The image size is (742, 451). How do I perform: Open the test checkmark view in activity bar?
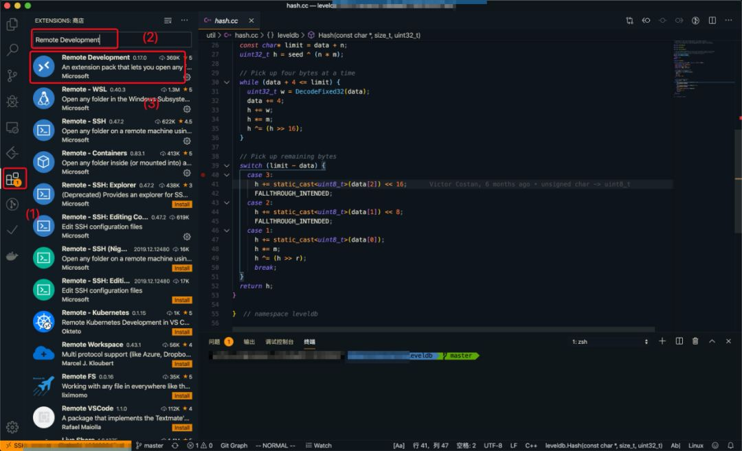coord(12,230)
